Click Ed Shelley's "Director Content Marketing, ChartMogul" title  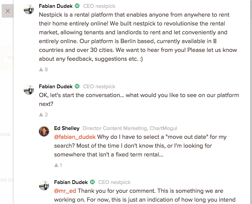[x=130, y=128]
